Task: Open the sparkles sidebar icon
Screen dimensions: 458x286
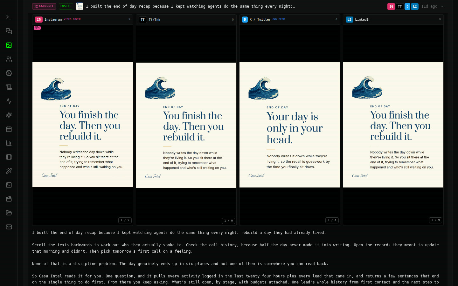Action: [x=9, y=115]
